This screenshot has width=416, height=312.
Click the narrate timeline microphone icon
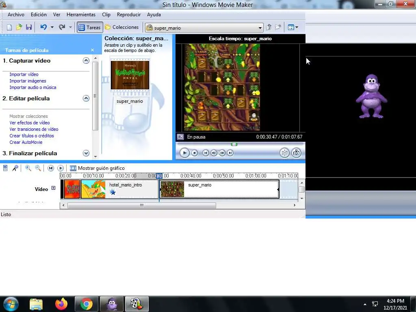(x=15, y=168)
